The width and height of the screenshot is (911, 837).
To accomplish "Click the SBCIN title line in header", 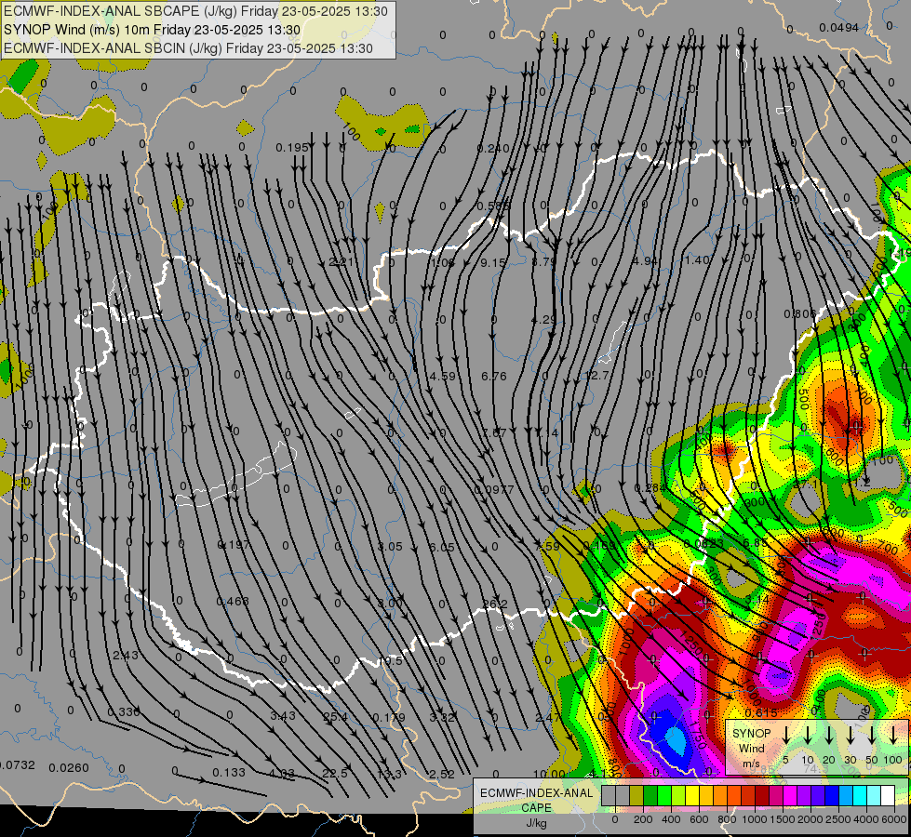I will pyautogui.click(x=188, y=48).
